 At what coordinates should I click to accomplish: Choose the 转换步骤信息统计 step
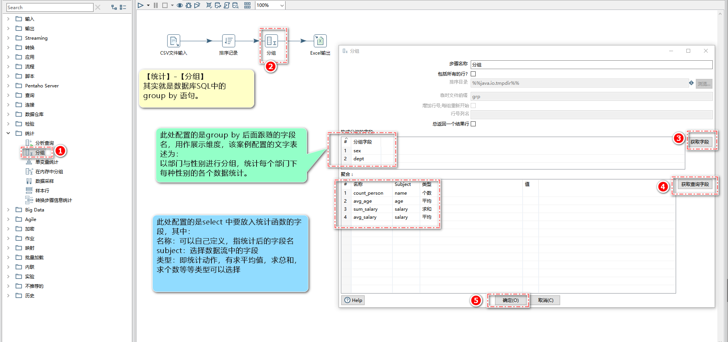[53, 200]
